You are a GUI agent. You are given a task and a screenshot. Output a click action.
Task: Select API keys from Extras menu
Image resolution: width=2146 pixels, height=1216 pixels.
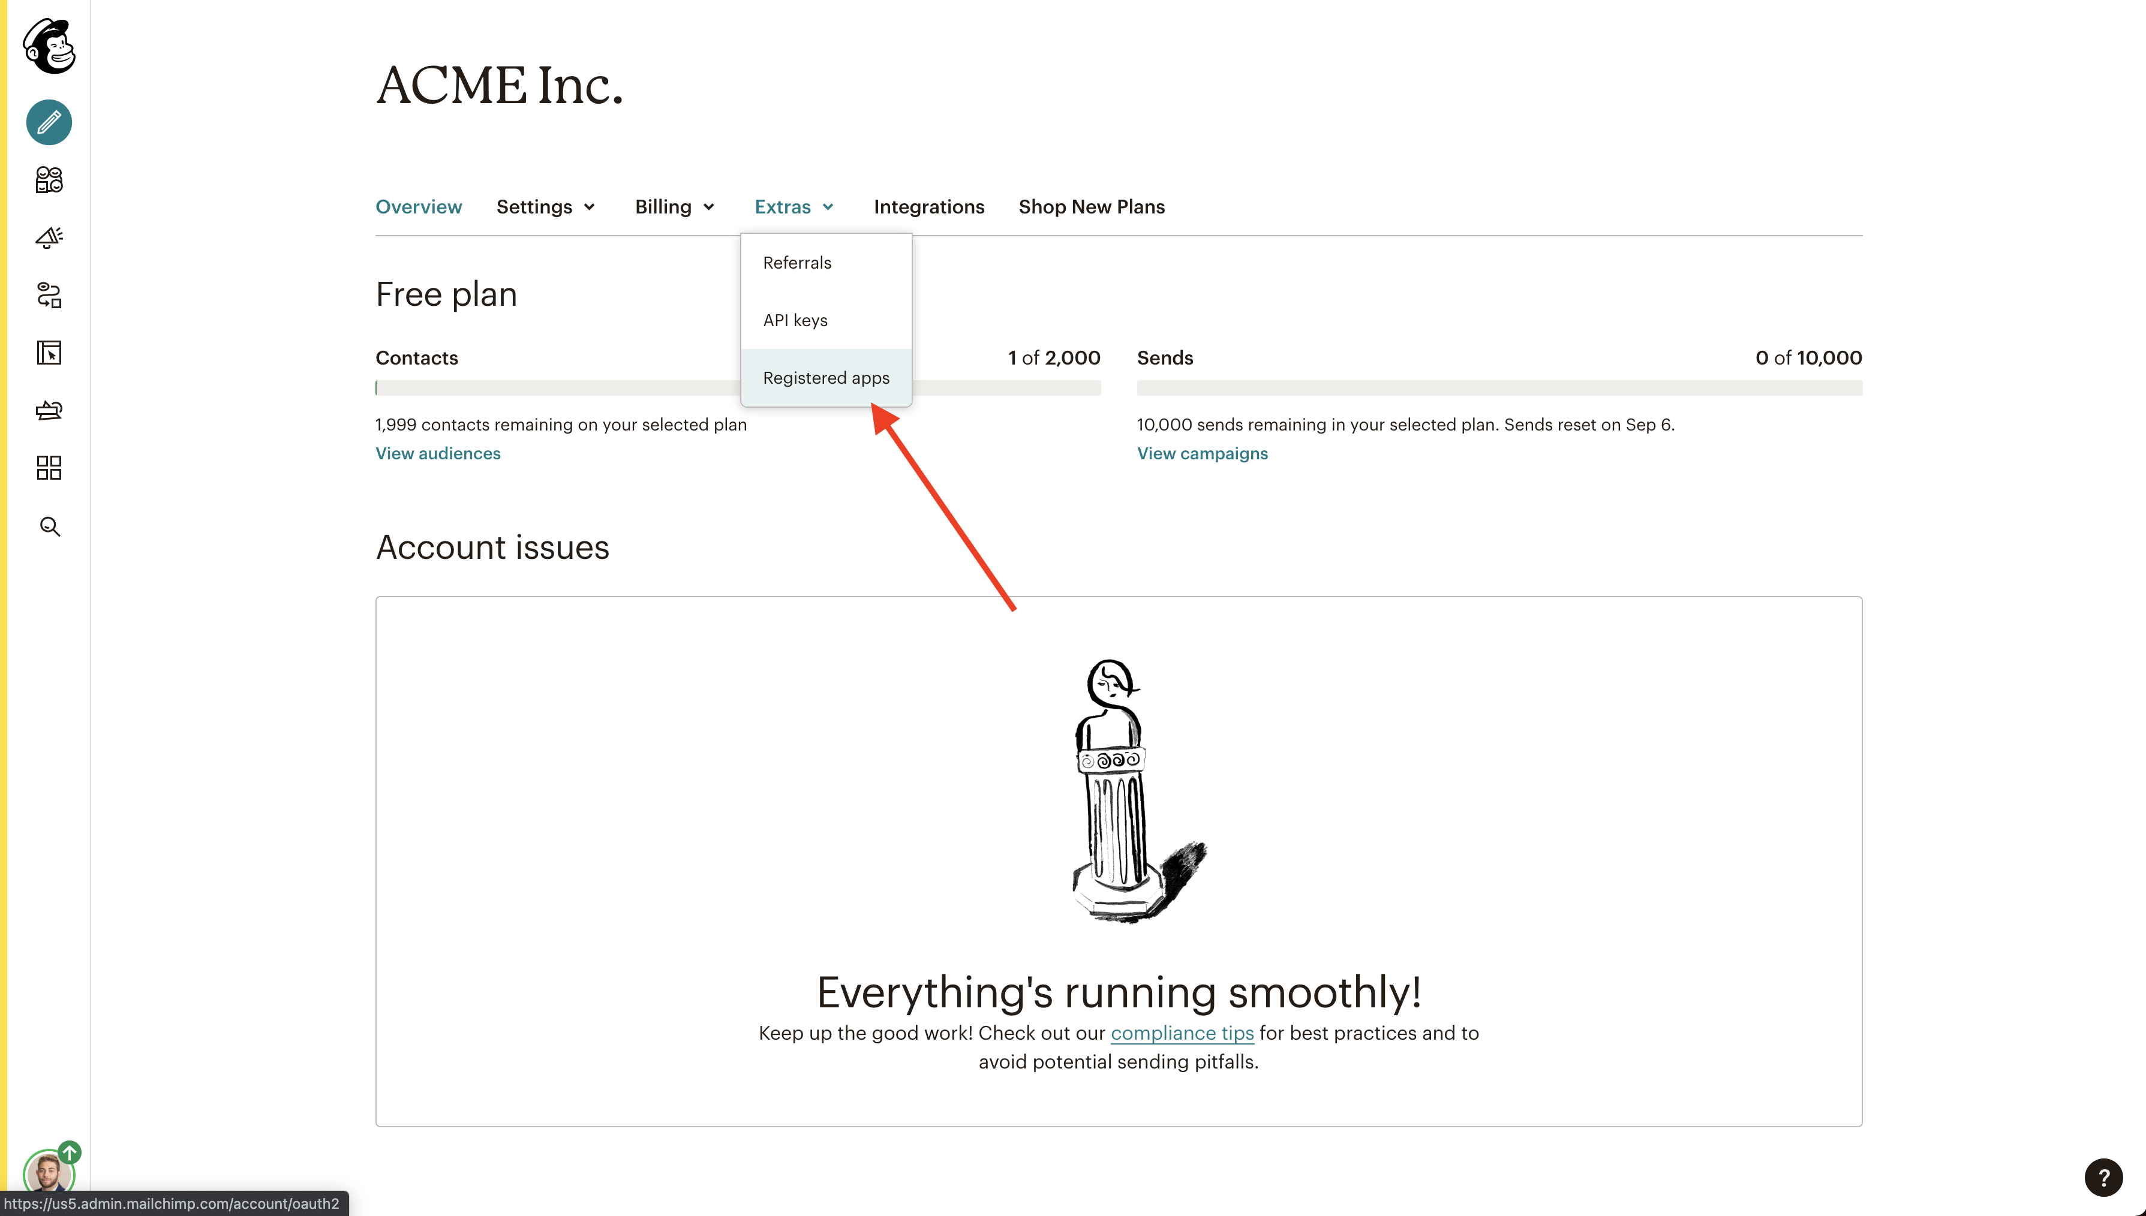click(826, 321)
